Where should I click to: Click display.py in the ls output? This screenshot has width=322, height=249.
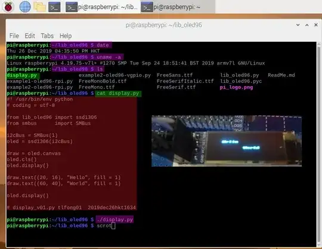(22, 75)
